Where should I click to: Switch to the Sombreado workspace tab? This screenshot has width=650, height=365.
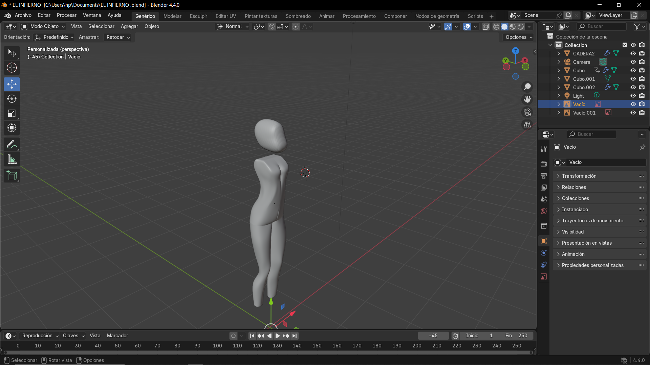click(x=298, y=16)
